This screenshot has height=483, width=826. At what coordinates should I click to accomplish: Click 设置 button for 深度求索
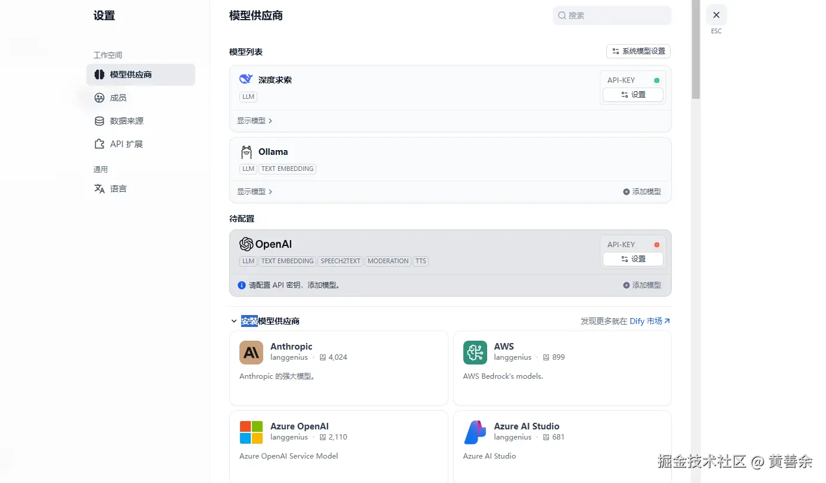click(633, 95)
